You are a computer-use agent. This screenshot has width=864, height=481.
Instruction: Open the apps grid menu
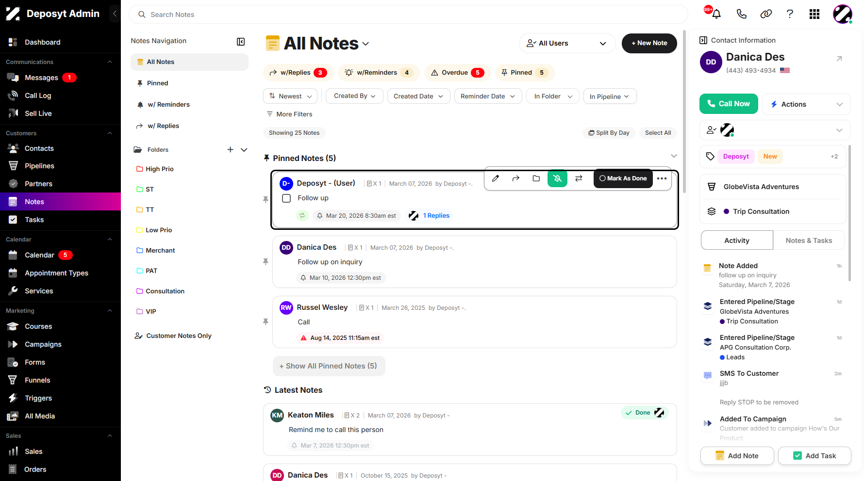(814, 14)
